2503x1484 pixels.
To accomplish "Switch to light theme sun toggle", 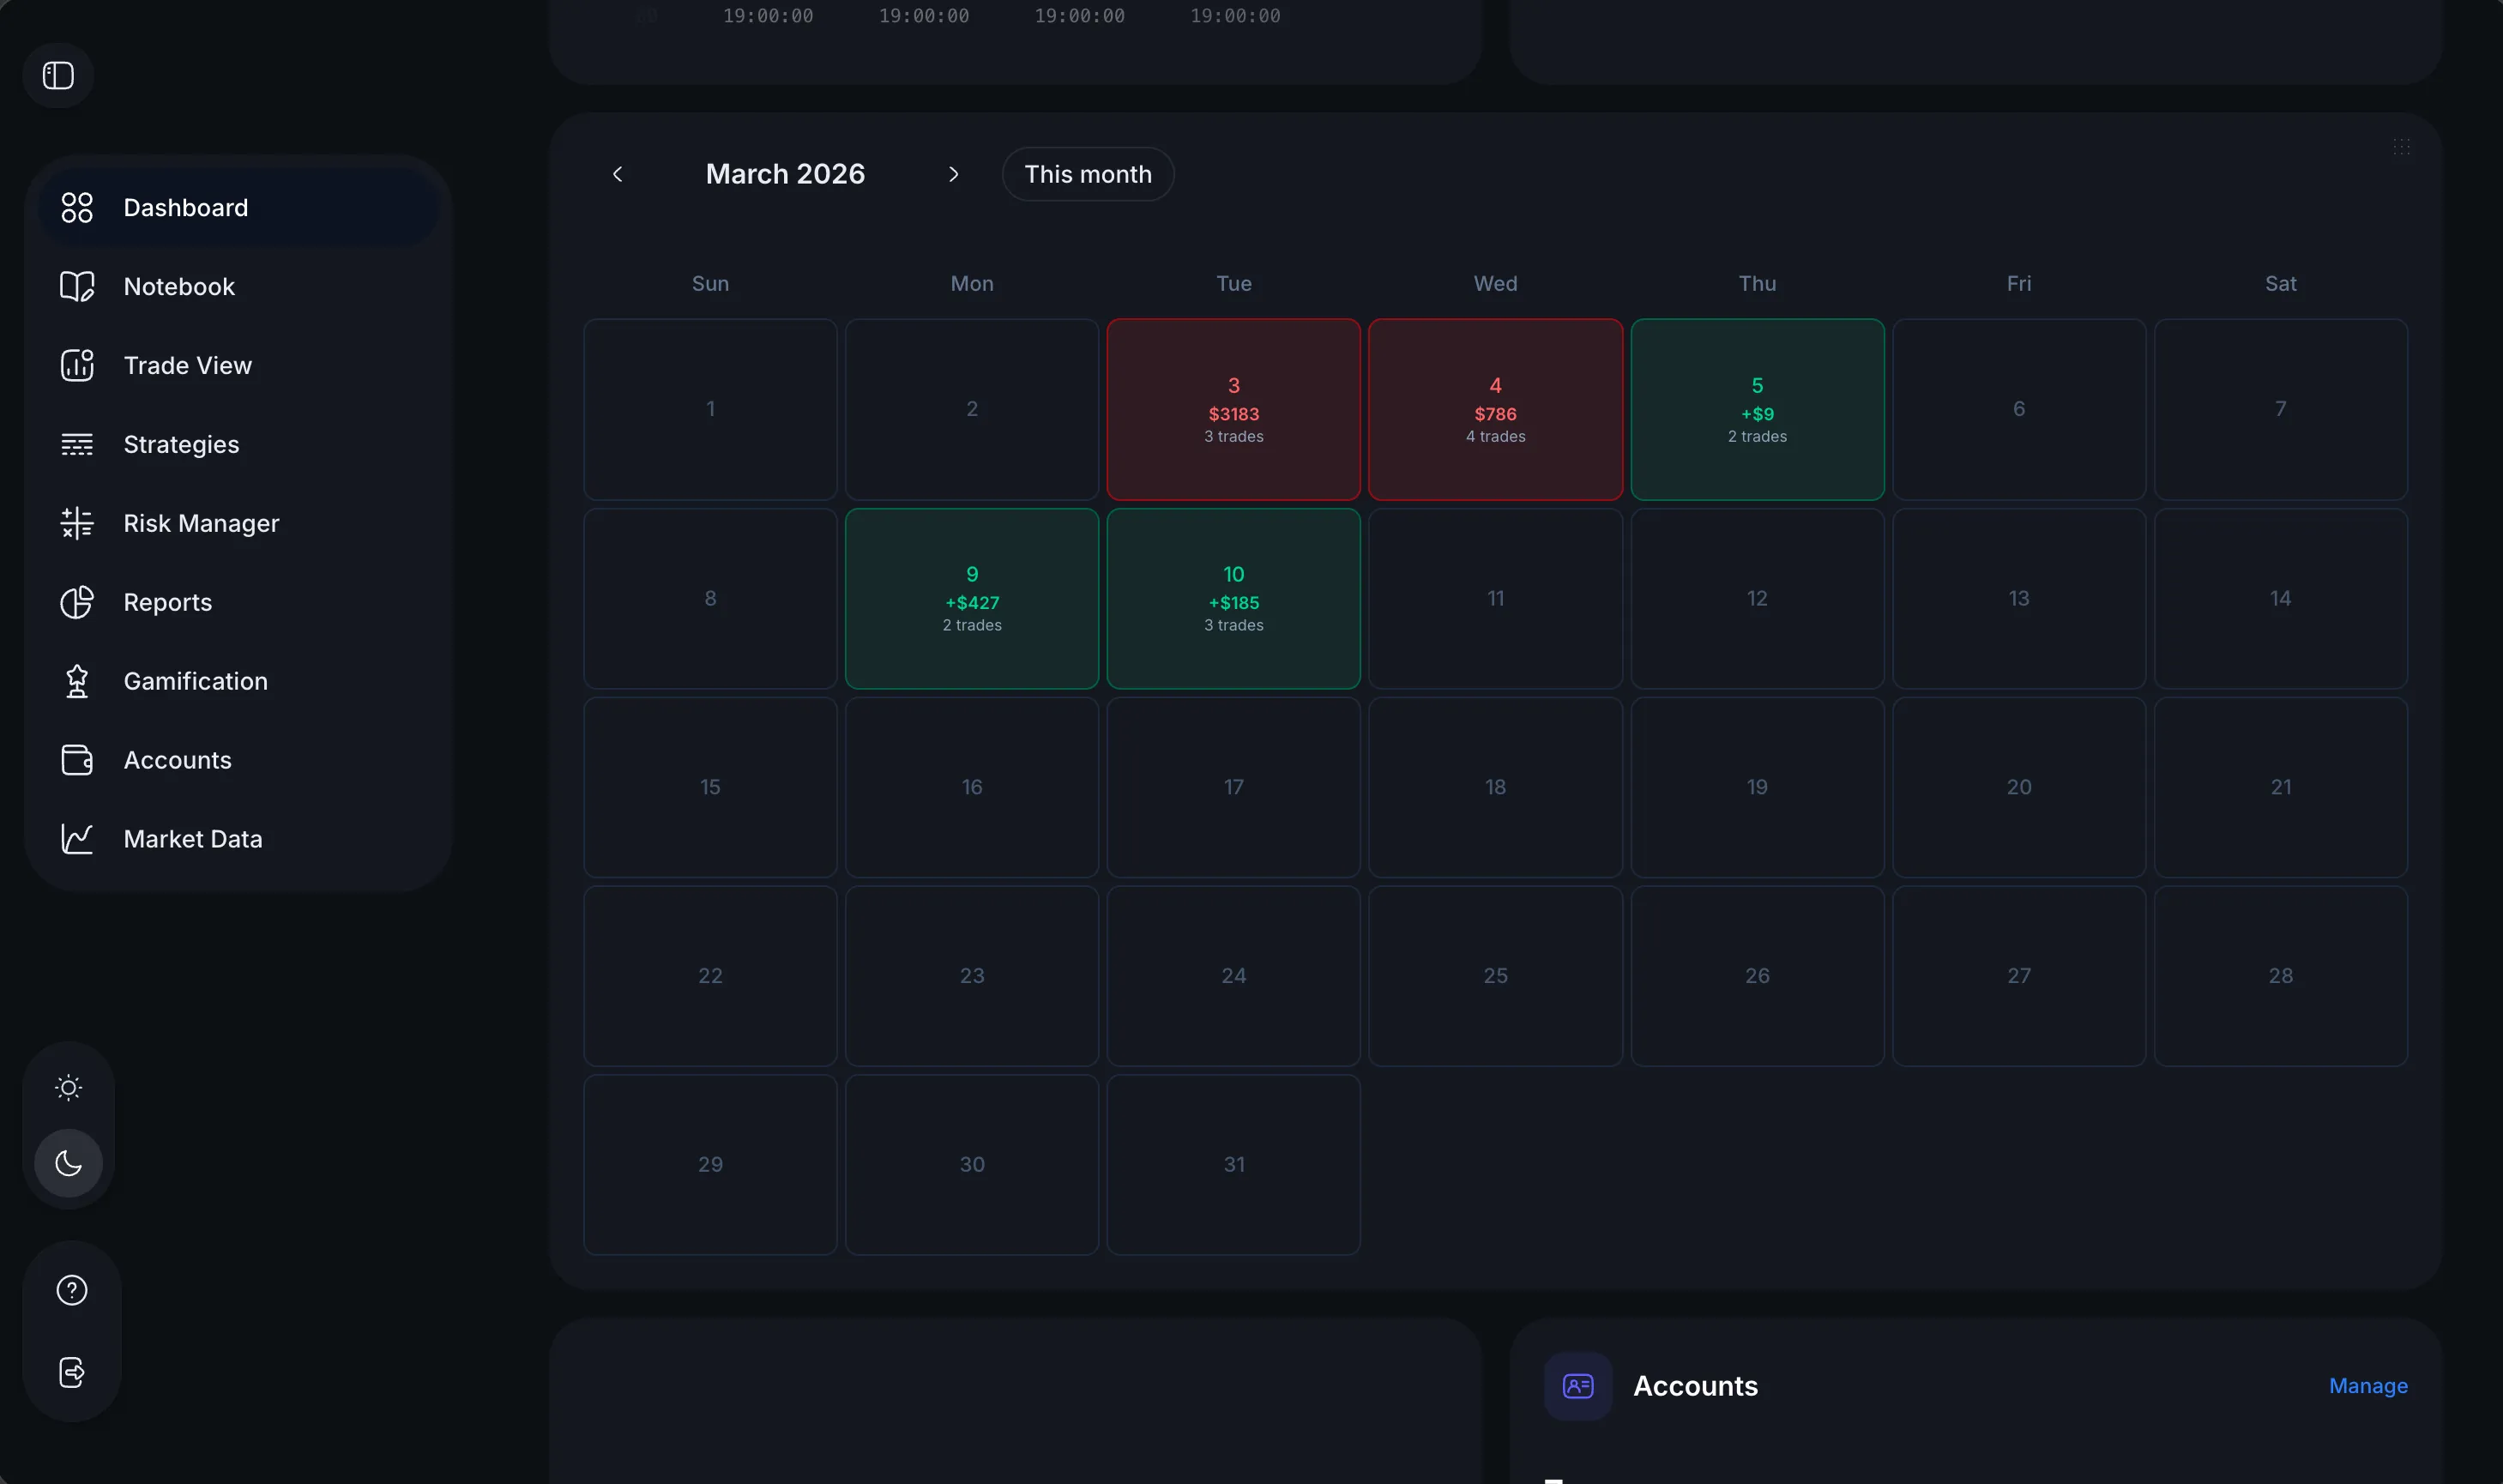I will pyautogui.click(x=68, y=1087).
